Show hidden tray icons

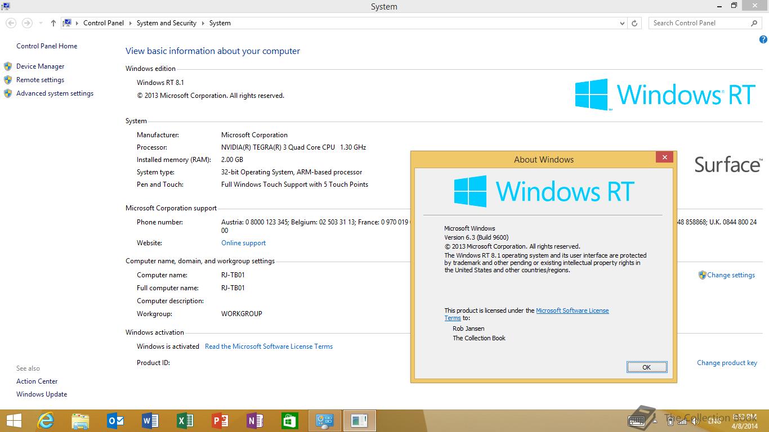[x=655, y=421]
